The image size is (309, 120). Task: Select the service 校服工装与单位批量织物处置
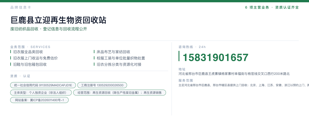(121, 58)
